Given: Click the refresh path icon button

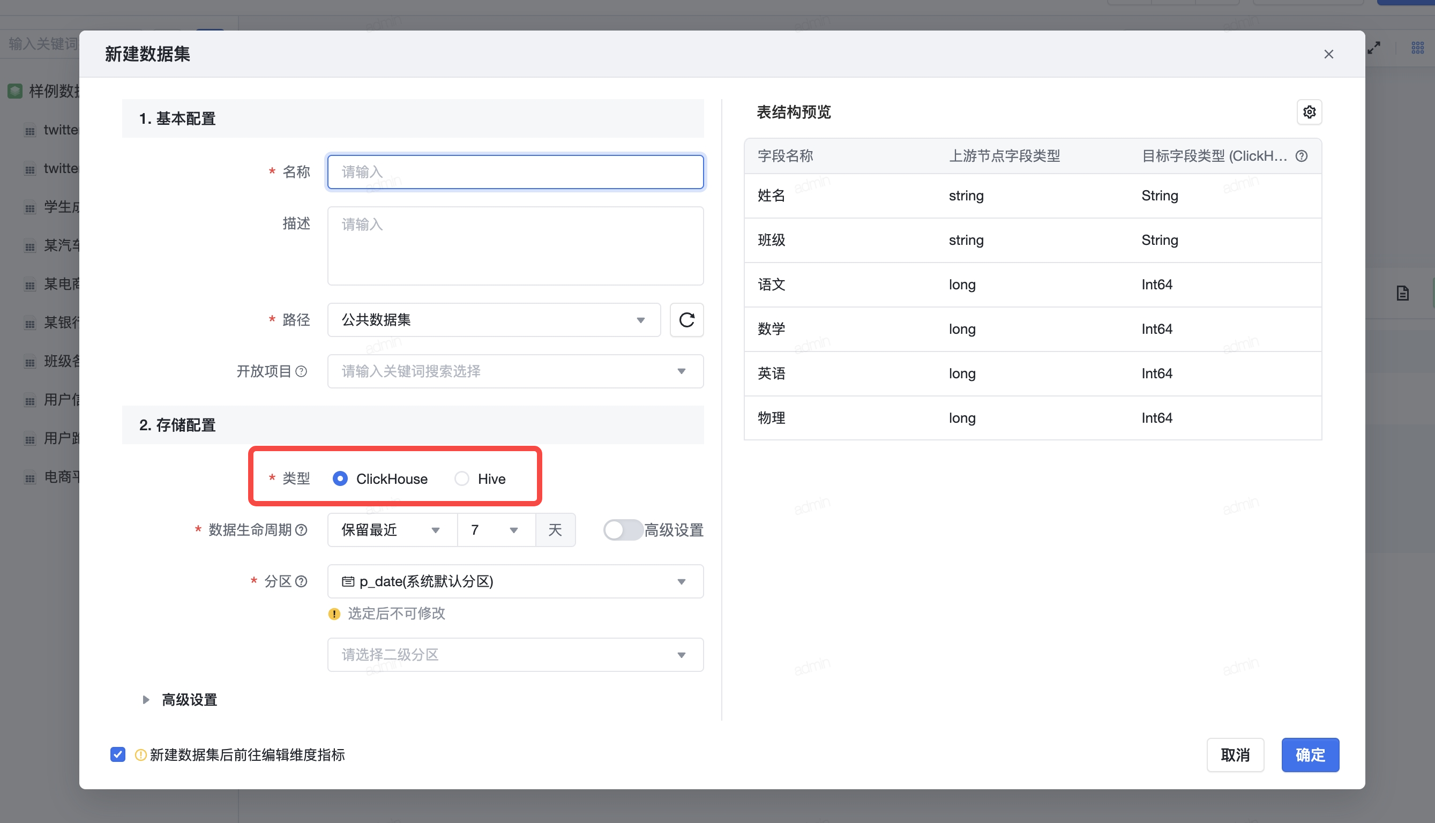Looking at the screenshot, I should pos(686,320).
